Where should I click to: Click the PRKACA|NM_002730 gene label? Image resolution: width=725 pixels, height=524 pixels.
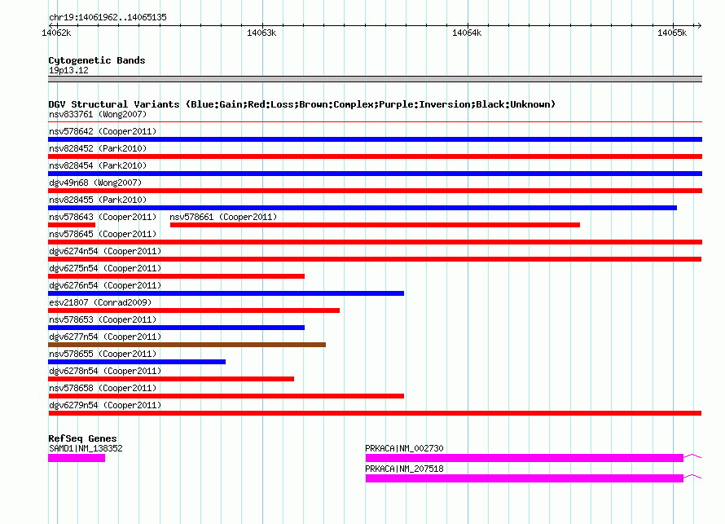coord(404,448)
